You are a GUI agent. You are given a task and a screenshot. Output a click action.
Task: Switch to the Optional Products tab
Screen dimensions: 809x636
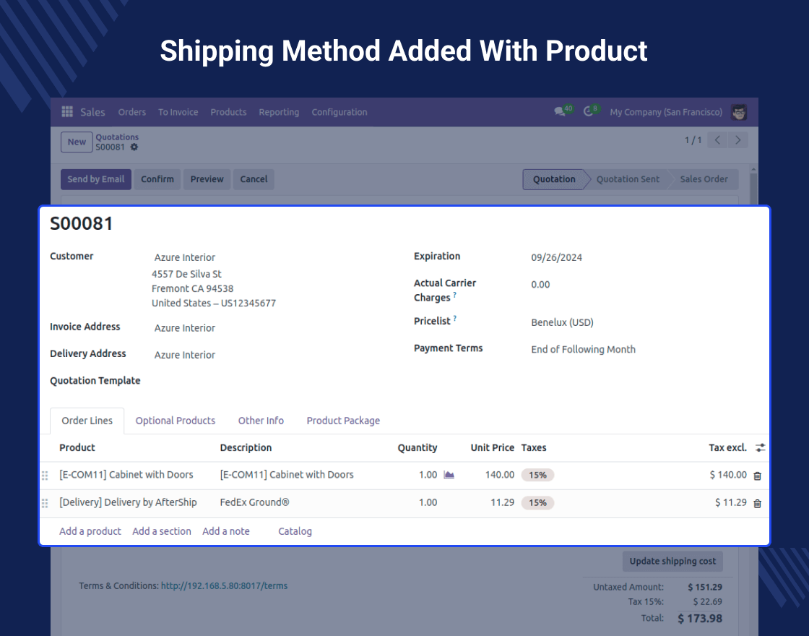pos(176,421)
